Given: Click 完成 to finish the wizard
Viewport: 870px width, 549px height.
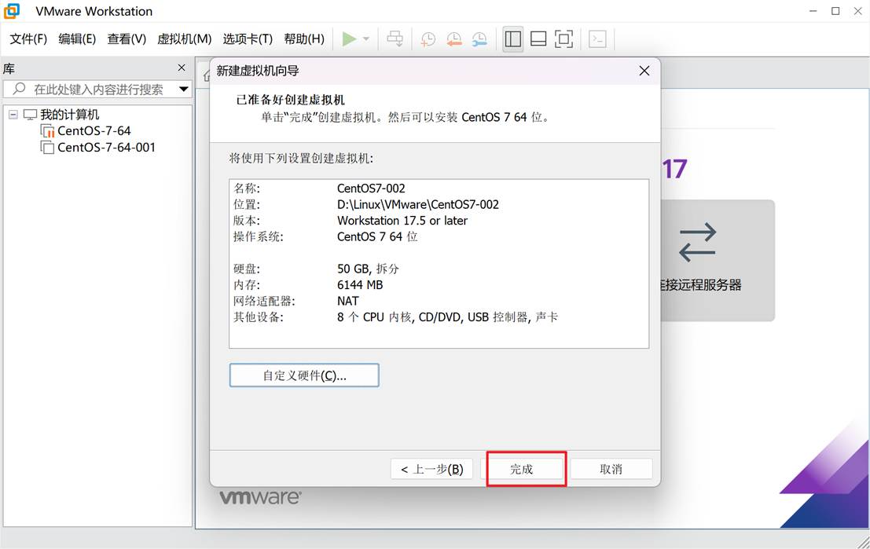Looking at the screenshot, I should [522, 469].
